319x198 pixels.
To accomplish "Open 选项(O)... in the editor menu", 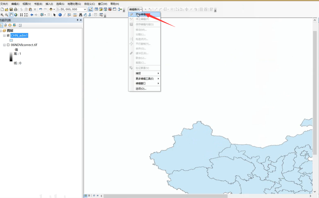I will pyautogui.click(x=145, y=89).
